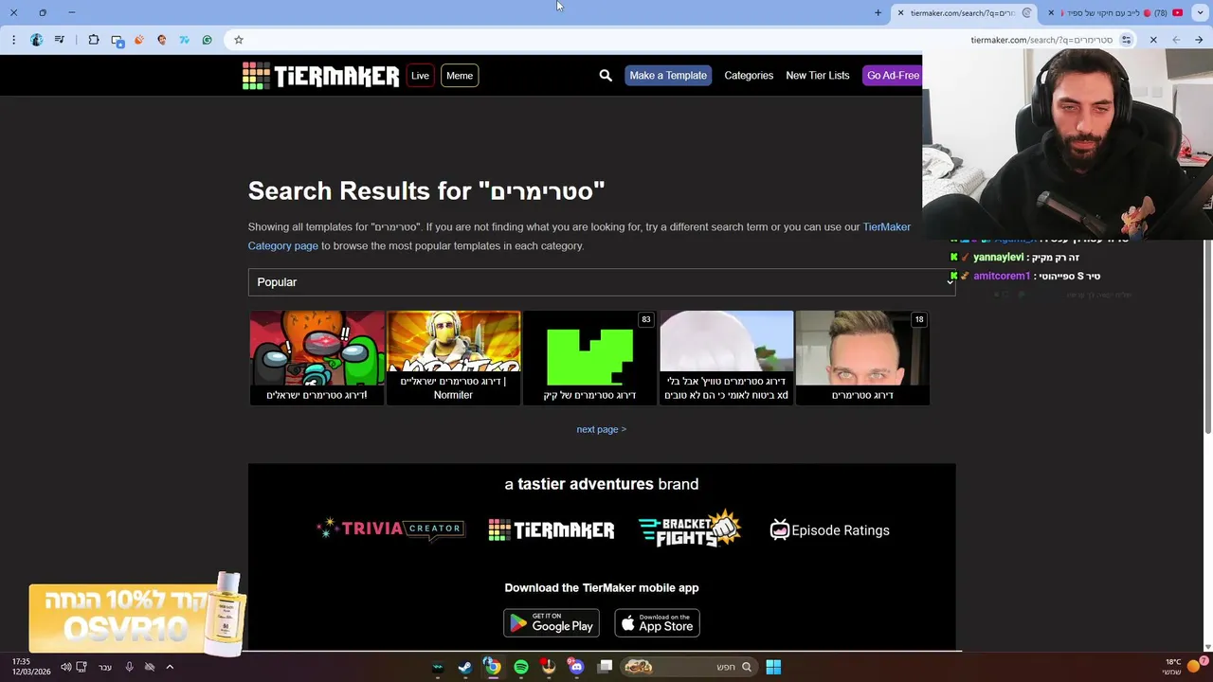Image resolution: width=1213 pixels, height=682 pixels.
Task: Open the tab search chevron
Action: click(x=1200, y=12)
